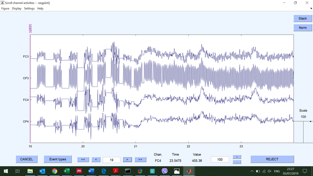Open Outlook from the taskbar
The height and width of the screenshot is (176, 313).
42,171
